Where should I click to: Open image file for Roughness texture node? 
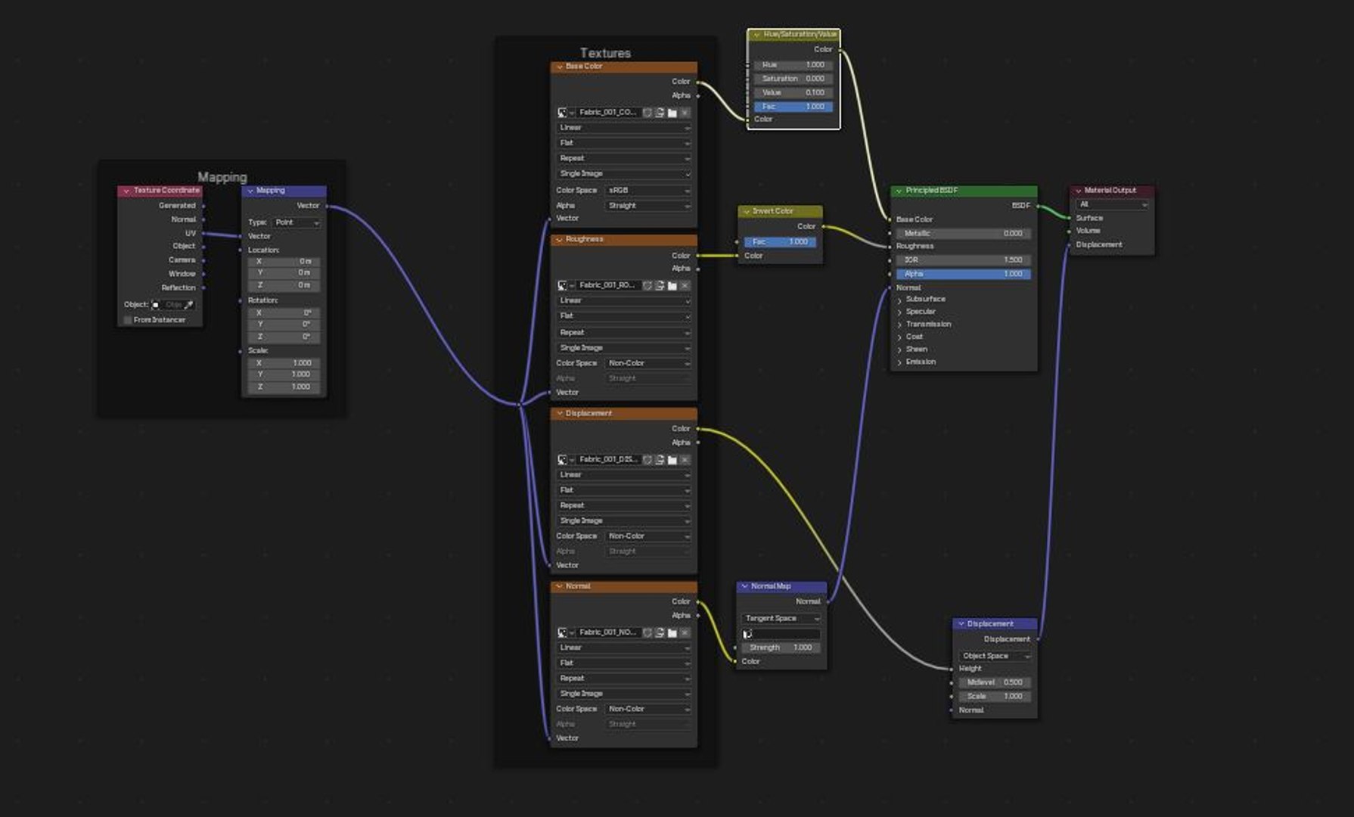point(672,286)
